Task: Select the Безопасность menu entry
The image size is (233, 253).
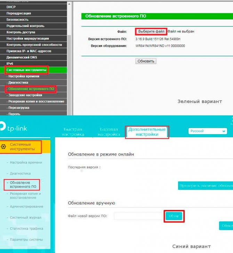Action: (x=17, y=19)
